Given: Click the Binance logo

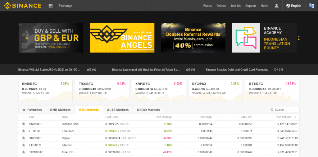Looking at the screenshot, I should pos(22,6).
